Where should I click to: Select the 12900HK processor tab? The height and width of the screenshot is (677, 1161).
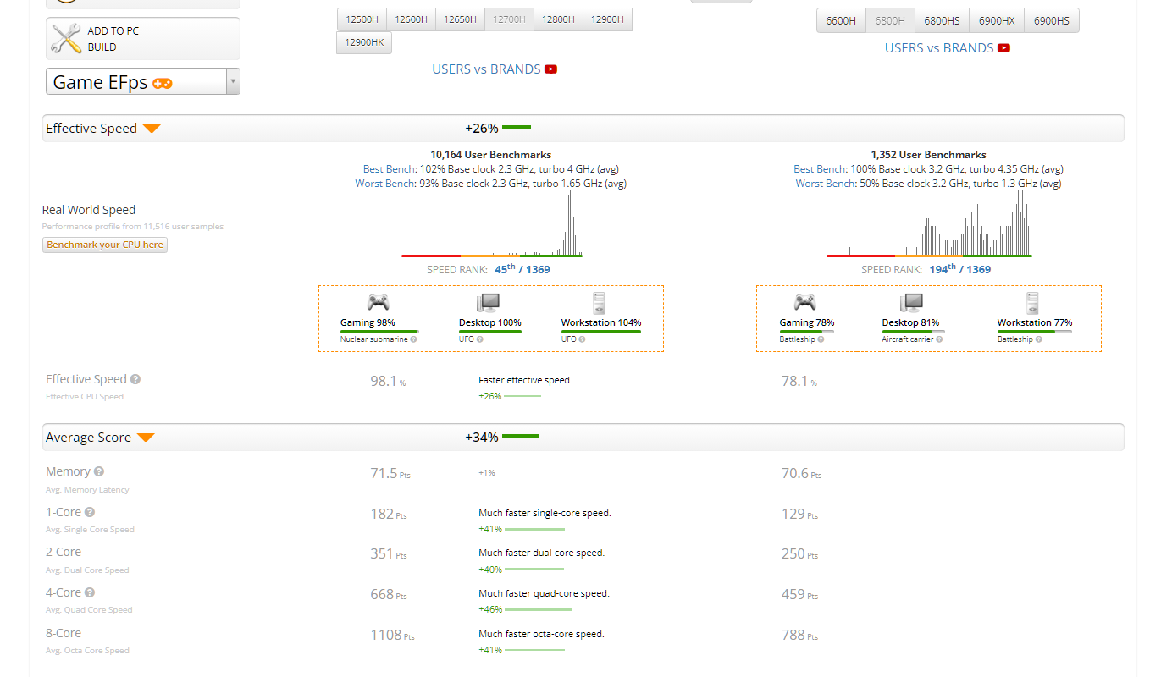point(364,42)
